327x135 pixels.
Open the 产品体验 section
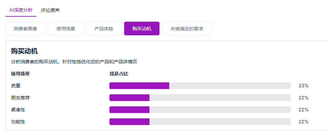(104, 29)
